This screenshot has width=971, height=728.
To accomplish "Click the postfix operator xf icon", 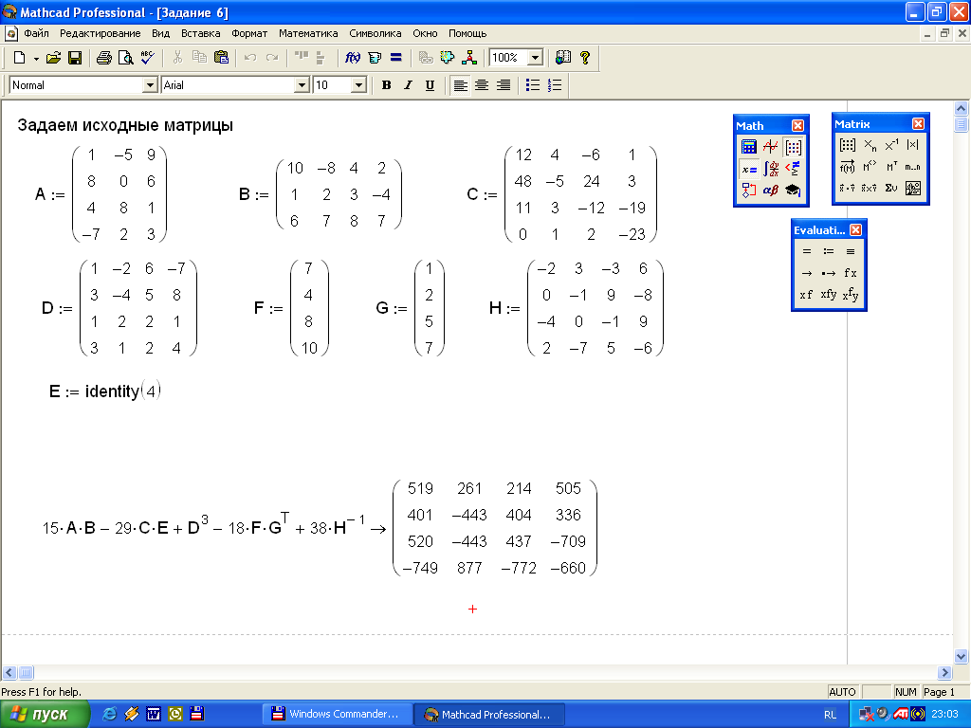I will 807,295.
